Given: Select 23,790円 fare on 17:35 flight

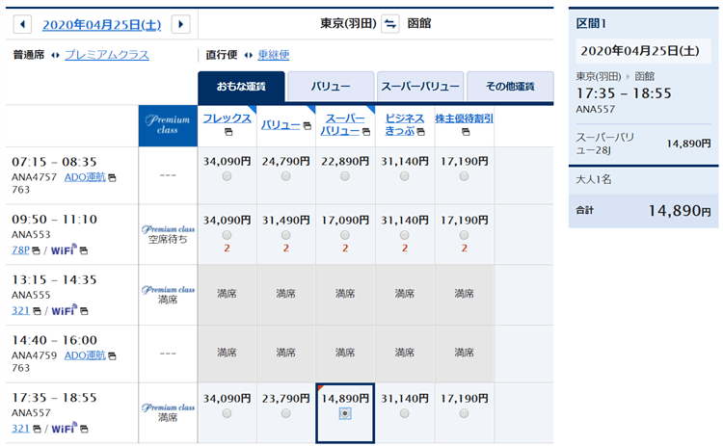Looking at the screenshot, I should [285, 413].
